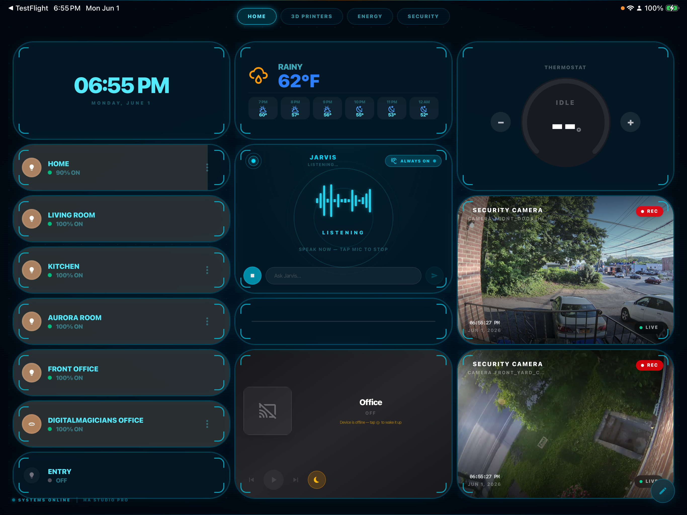687x515 pixels.
Task: Open the edit dashboard pencil button
Action: click(x=662, y=490)
